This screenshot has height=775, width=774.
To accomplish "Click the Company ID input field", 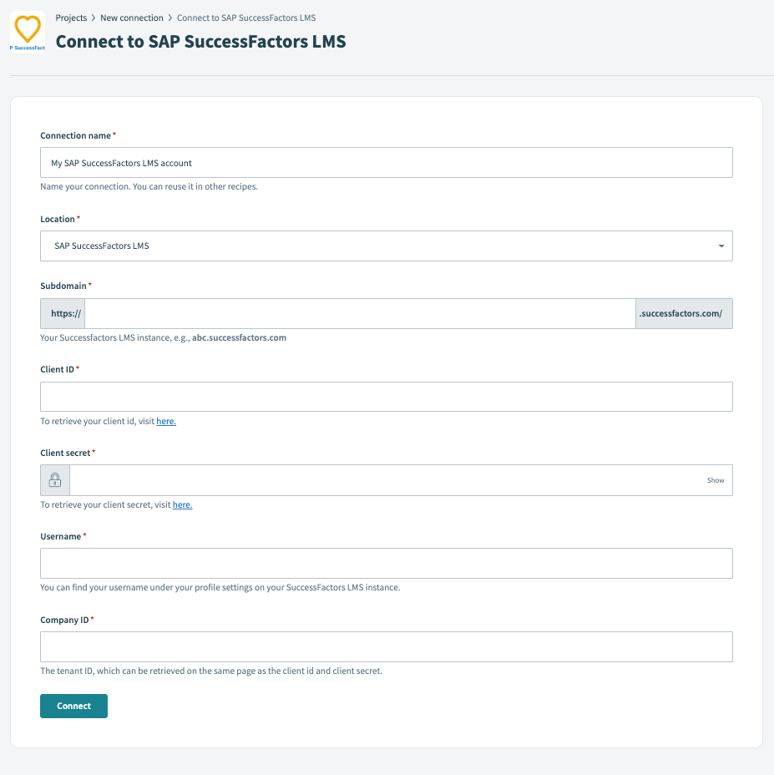I will 386,646.
